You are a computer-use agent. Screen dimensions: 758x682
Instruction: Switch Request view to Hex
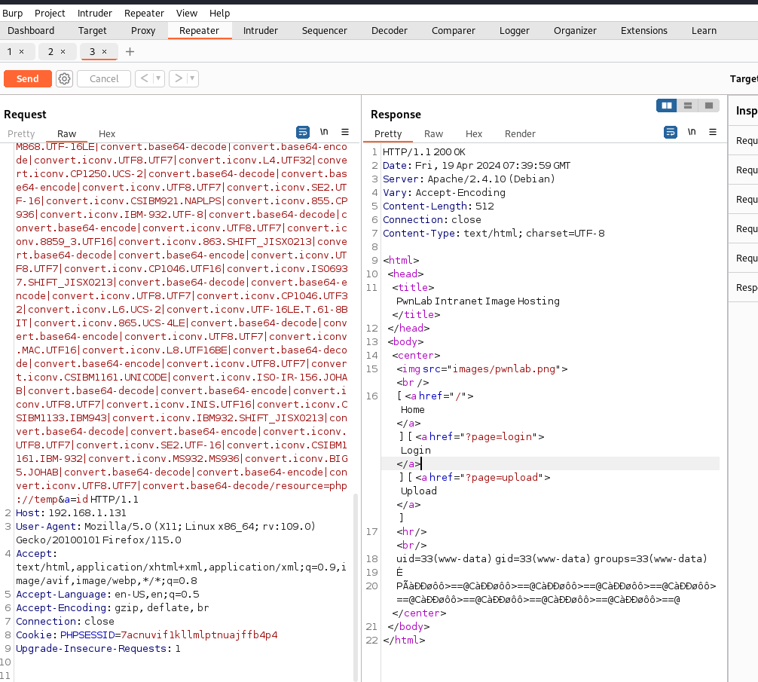[107, 134]
